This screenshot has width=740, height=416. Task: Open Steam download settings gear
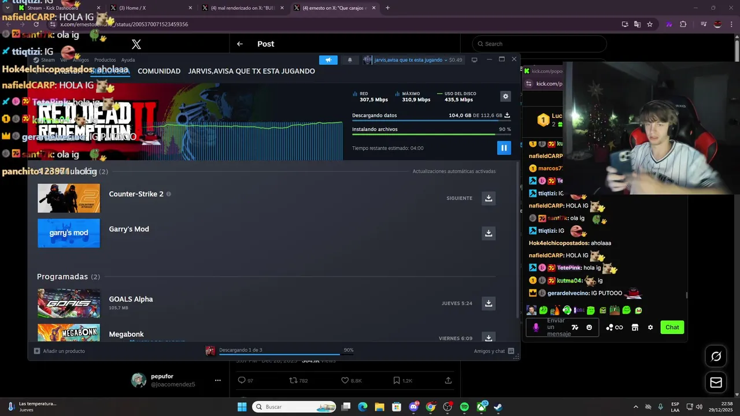505,96
